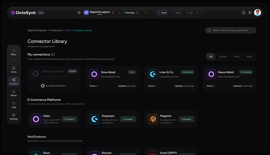Click the Notifications section heading

(x=37, y=137)
